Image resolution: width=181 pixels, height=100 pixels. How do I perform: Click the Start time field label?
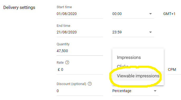64,7
